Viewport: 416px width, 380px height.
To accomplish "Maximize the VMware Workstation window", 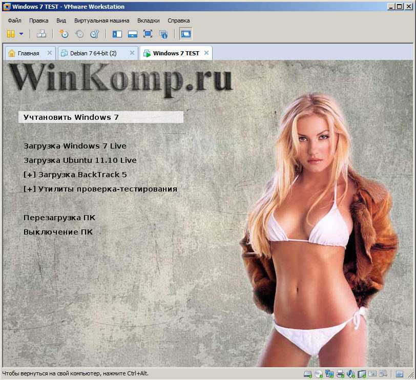I will coord(399,7).
